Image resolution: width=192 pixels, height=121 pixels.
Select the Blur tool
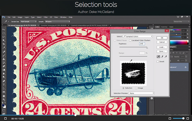(4, 74)
